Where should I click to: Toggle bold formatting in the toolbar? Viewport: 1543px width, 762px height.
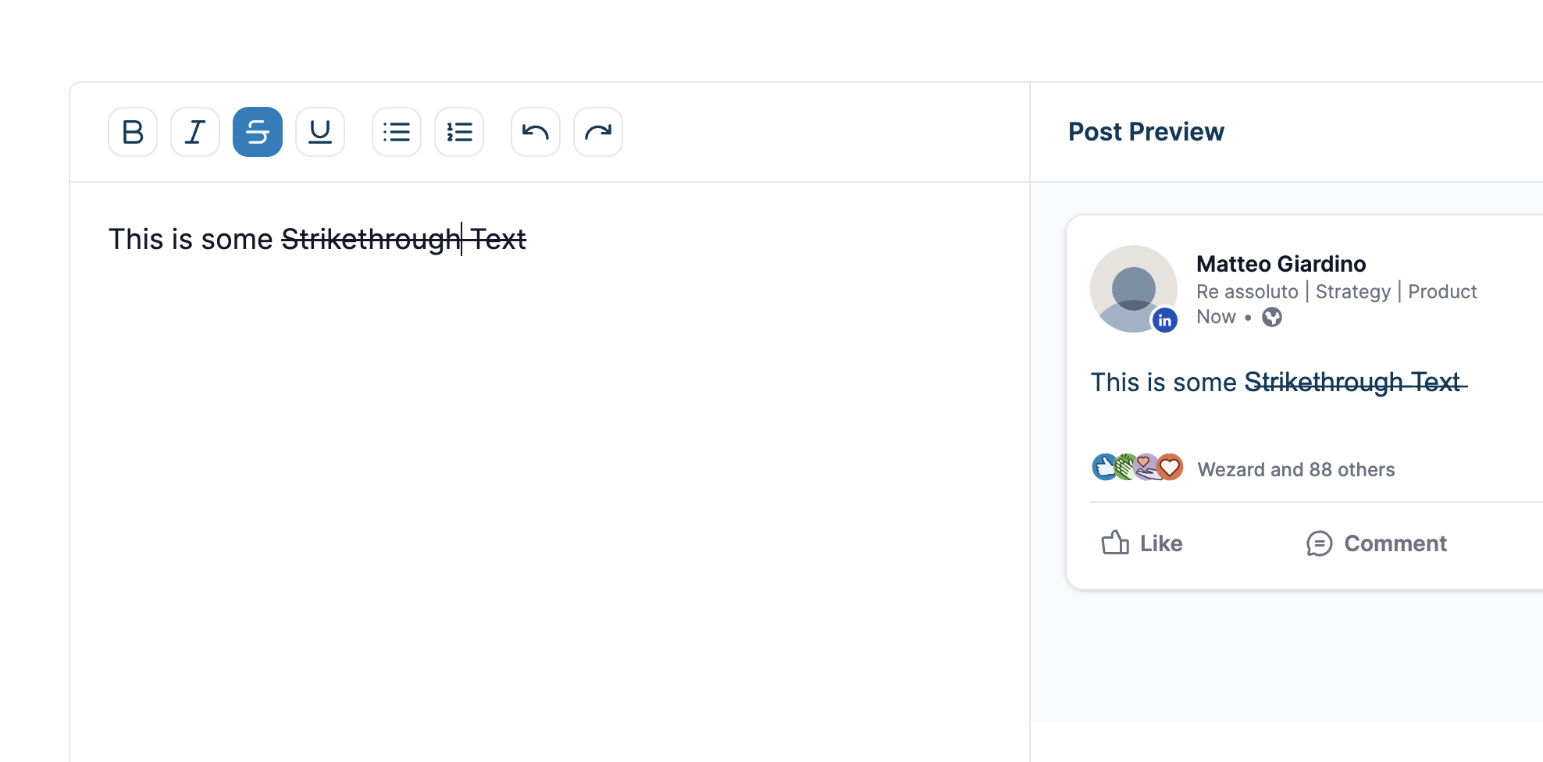tap(132, 132)
